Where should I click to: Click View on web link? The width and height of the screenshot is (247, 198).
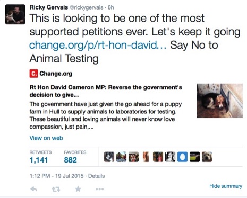pyautogui.click(x=46, y=138)
